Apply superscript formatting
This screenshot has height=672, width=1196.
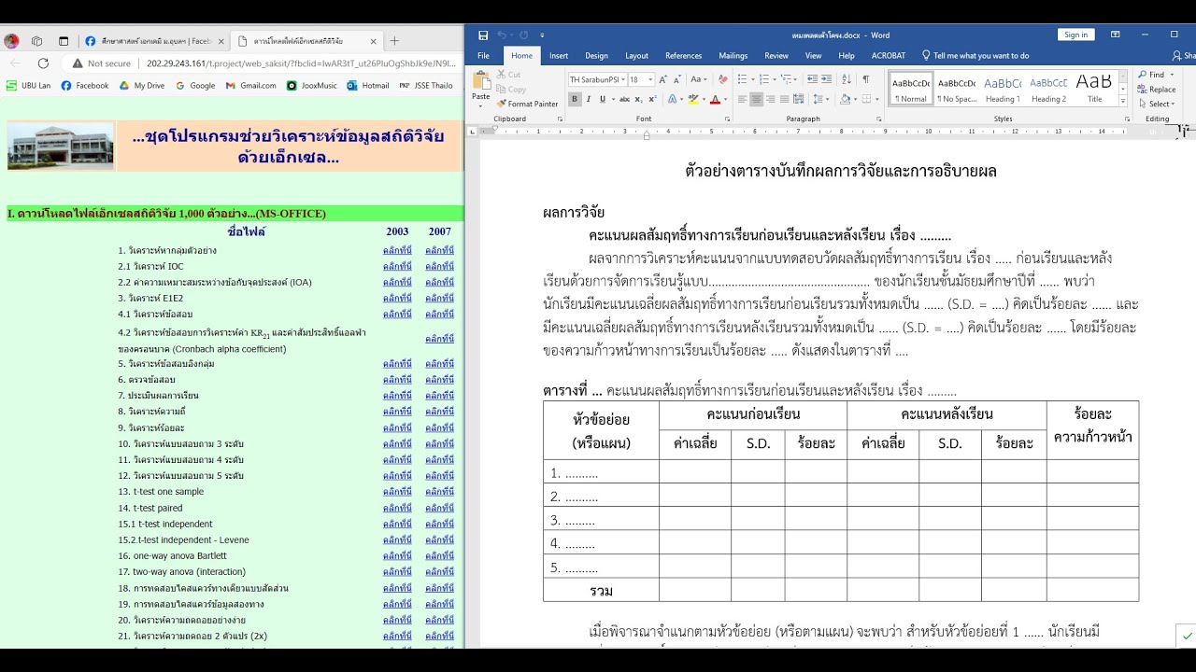point(652,99)
